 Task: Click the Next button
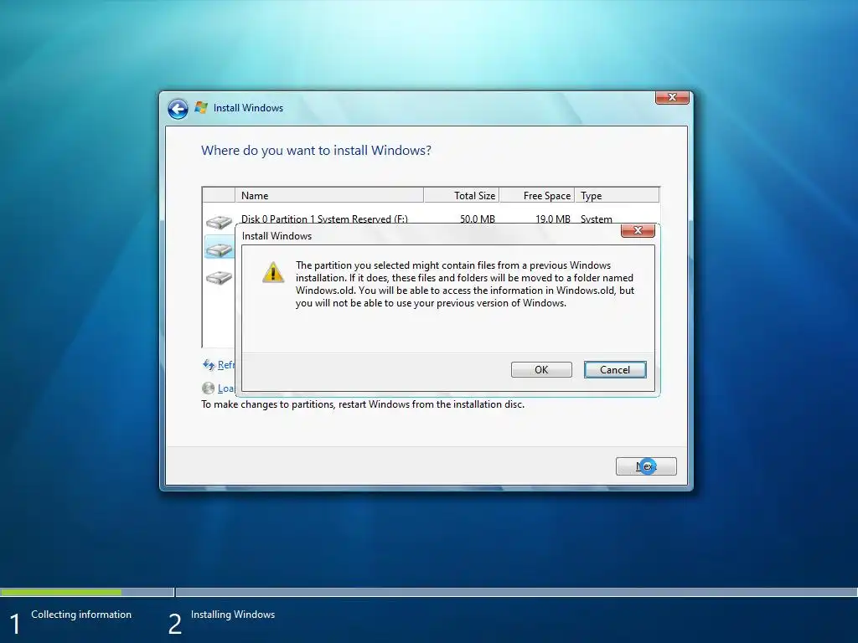(646, 466)
